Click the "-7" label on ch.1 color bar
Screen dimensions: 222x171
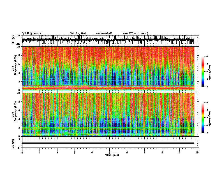207,87
